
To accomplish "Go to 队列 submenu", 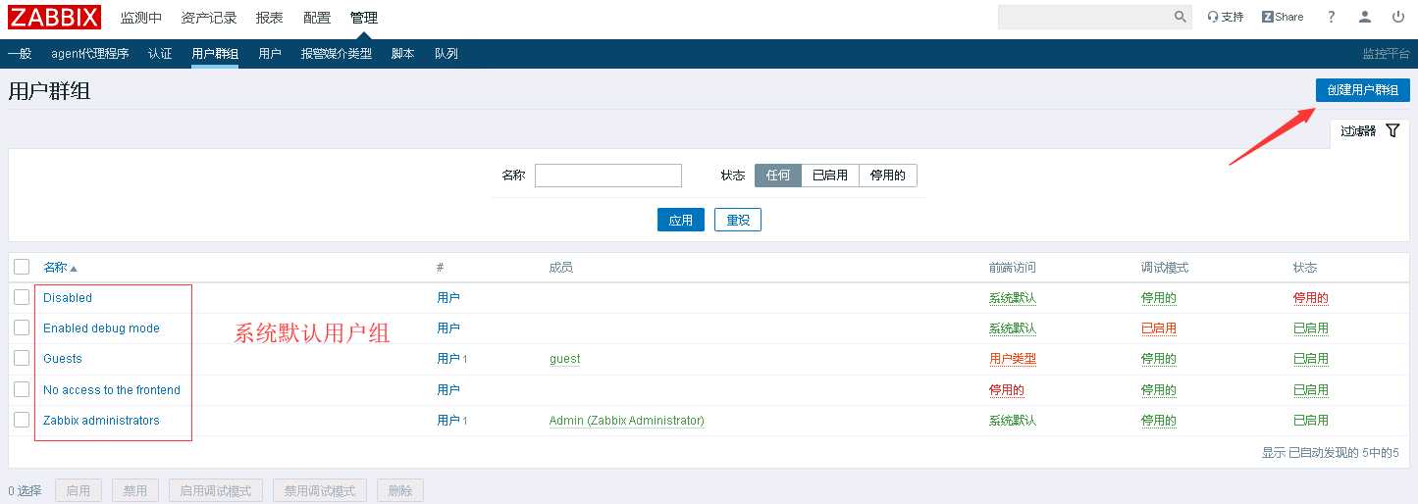I will [446, 54].
